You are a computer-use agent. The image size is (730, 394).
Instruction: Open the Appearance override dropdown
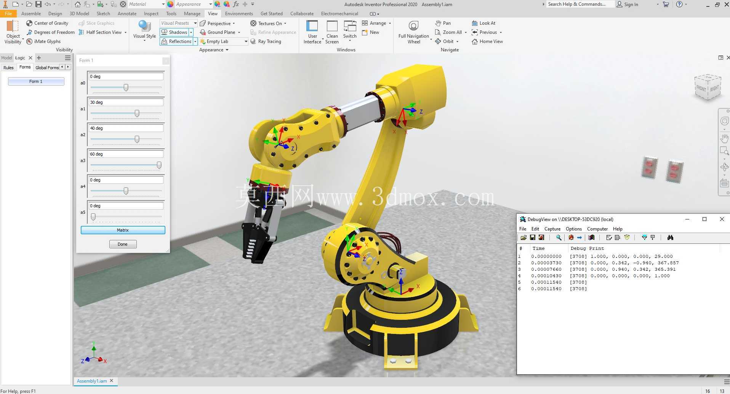tap(210, 4)
